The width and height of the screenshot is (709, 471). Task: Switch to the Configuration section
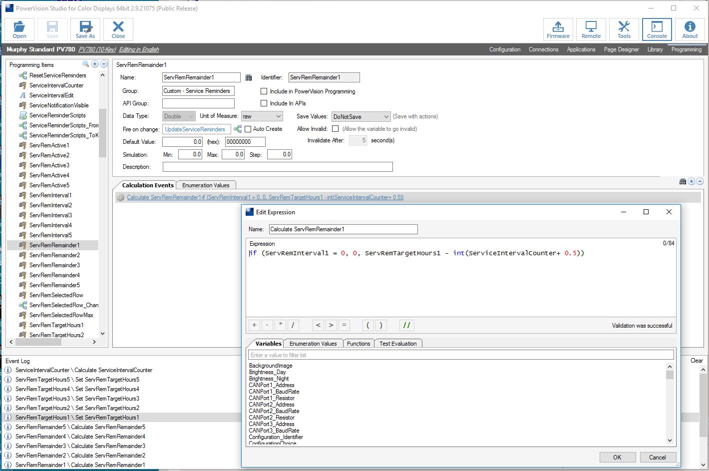point(505,49)
